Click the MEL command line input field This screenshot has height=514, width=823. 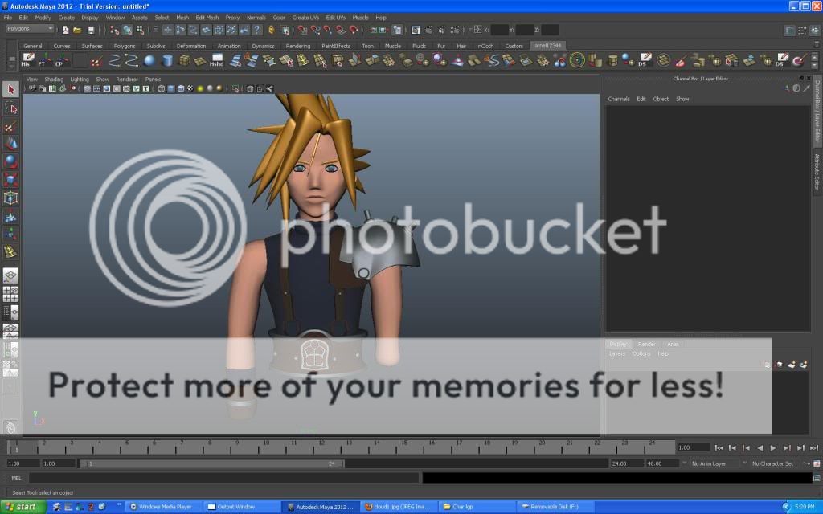click(225, 479)
